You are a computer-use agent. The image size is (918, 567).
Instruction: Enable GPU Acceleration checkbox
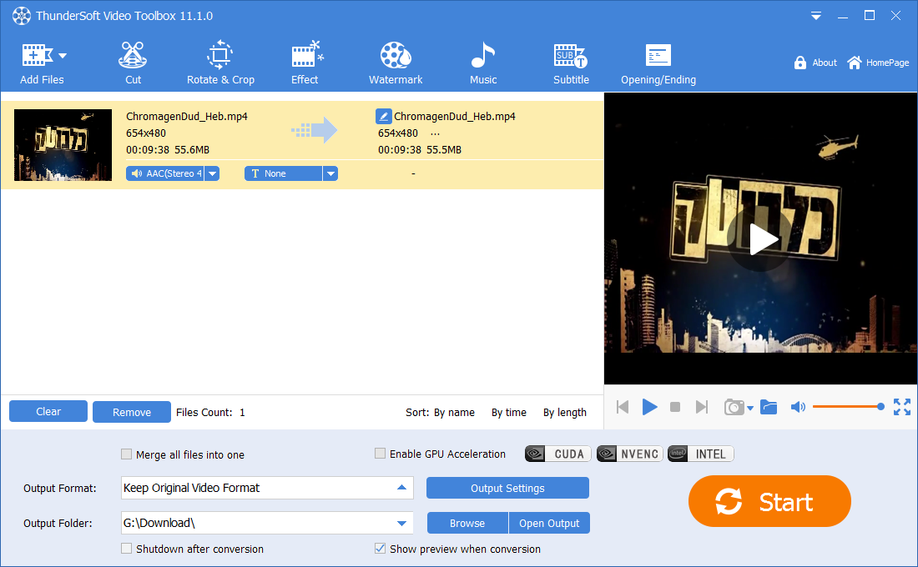click(x=381, y=454)
